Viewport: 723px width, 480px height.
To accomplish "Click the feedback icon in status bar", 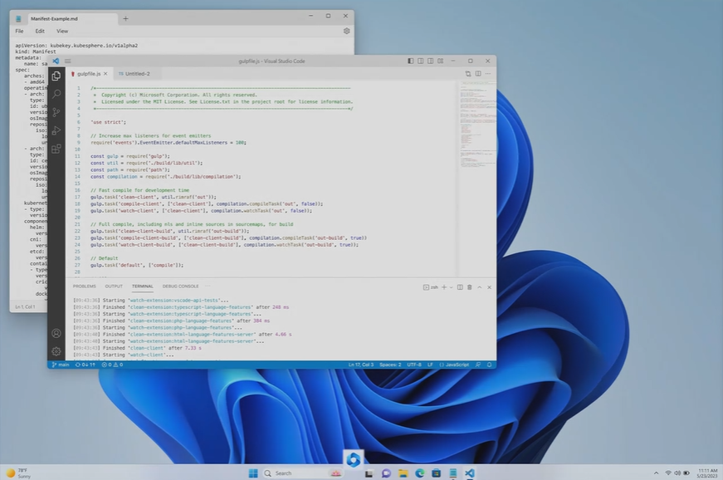I will pyautogui.click(x=478, y=365).
